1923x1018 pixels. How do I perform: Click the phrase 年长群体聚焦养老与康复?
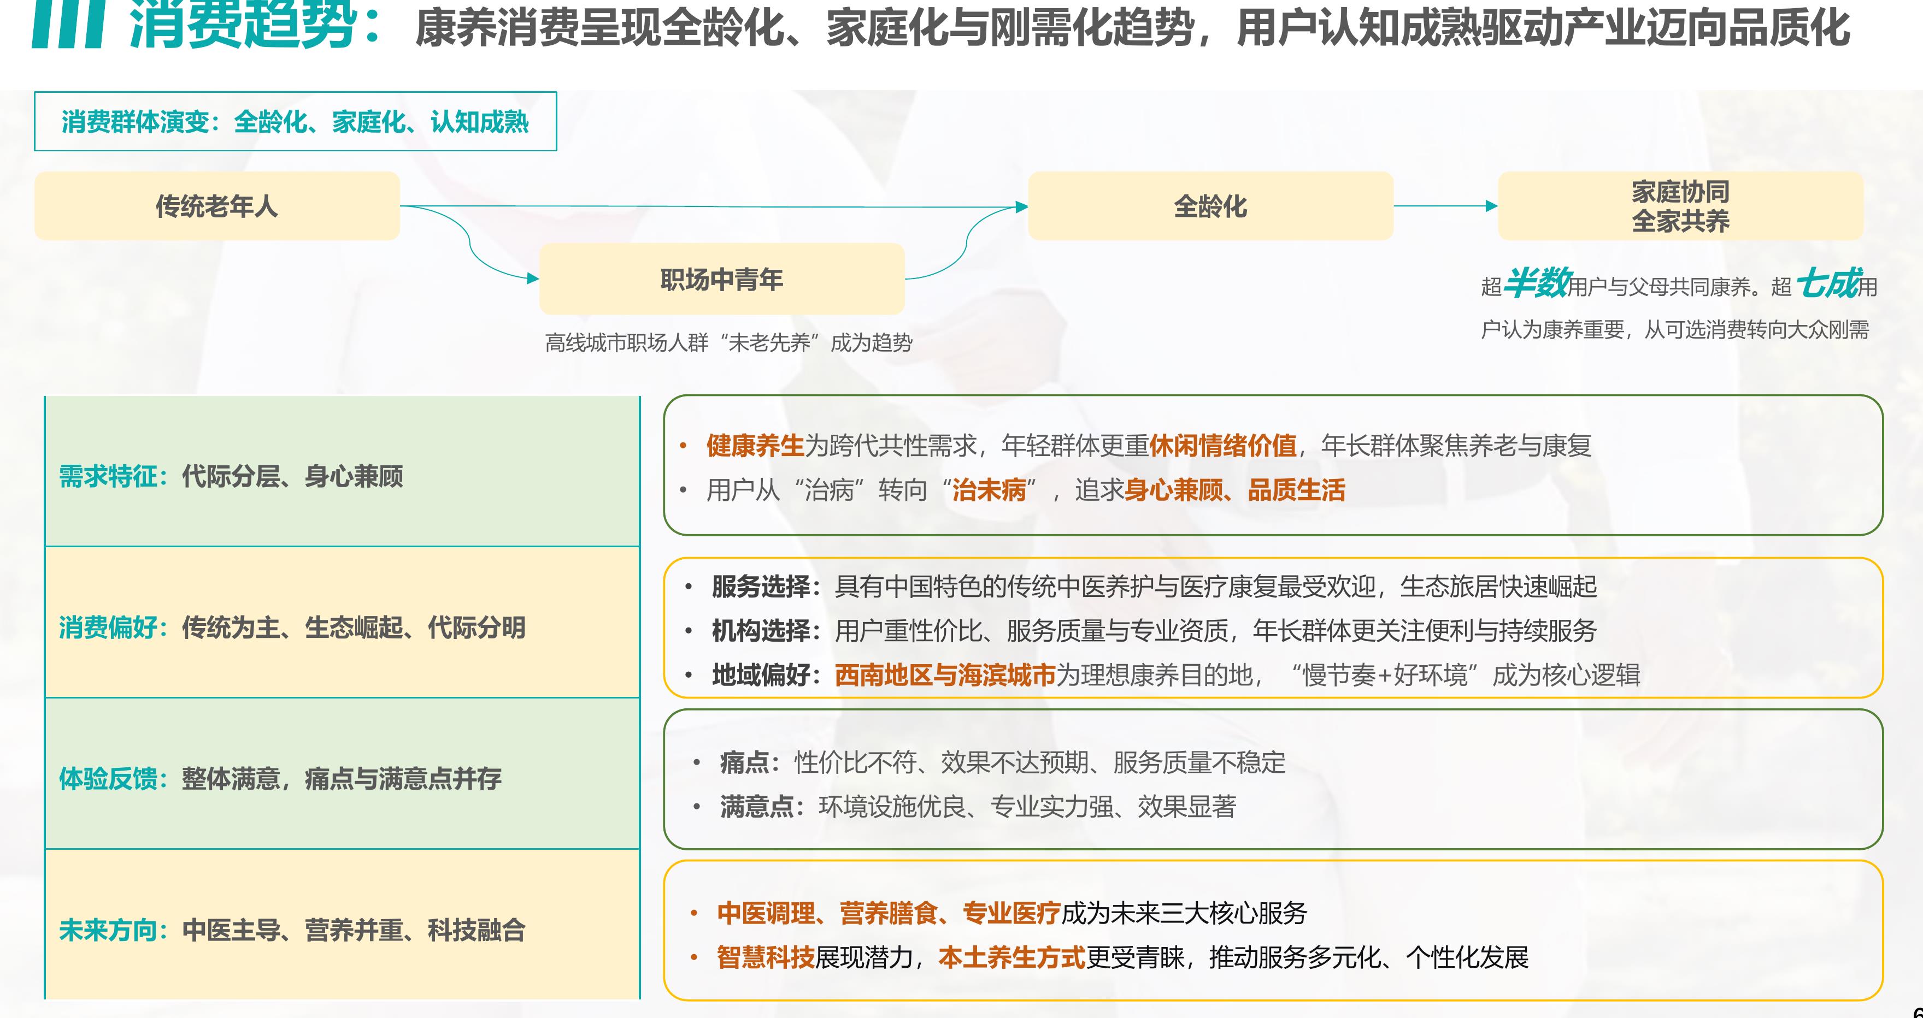tap(1456, 446)
